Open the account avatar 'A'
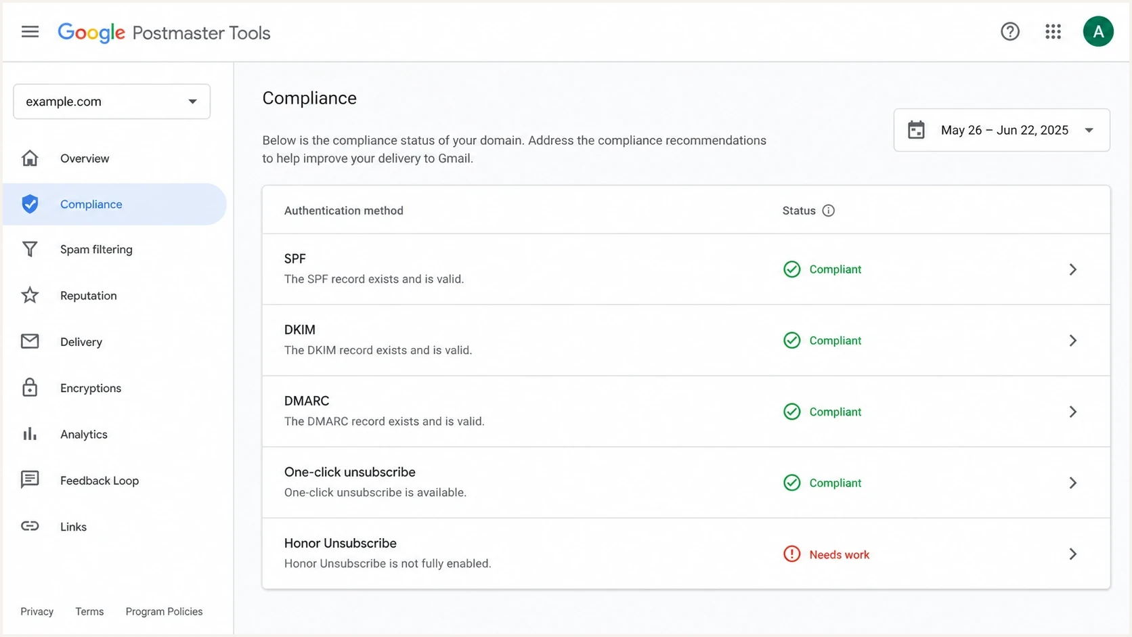The image size is (1132, 637). [x=1098, y=32]
